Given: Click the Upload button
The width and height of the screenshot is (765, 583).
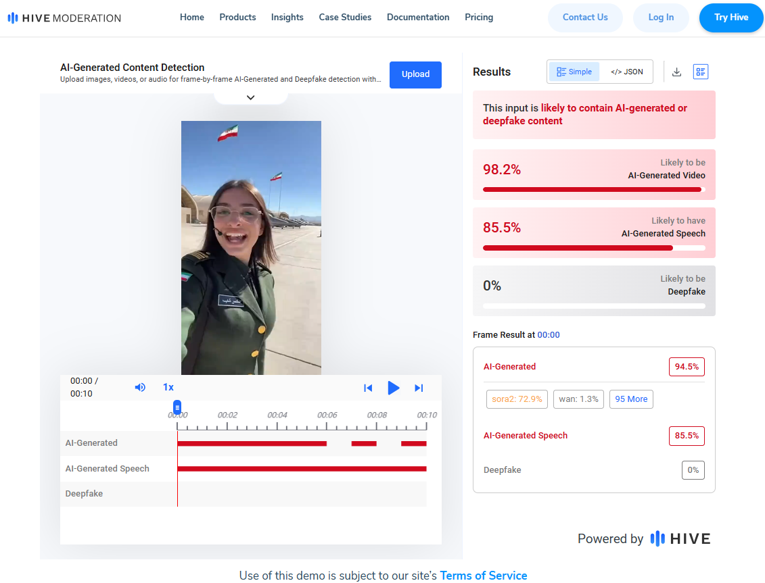Looking at the screenshot, I should coord(415,74).
